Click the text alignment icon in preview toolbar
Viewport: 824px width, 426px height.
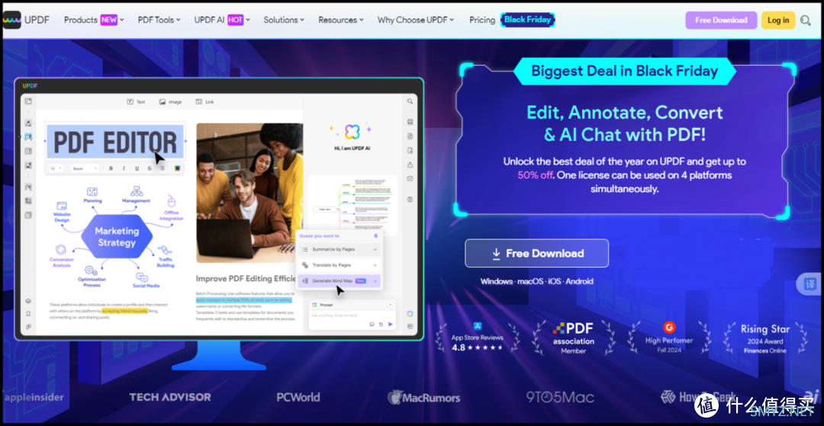click(x=163, y=168)
